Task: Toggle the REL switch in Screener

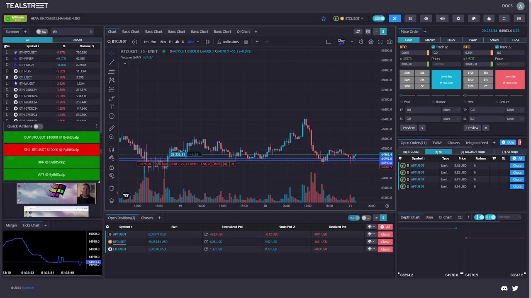Action: point(41,31)
